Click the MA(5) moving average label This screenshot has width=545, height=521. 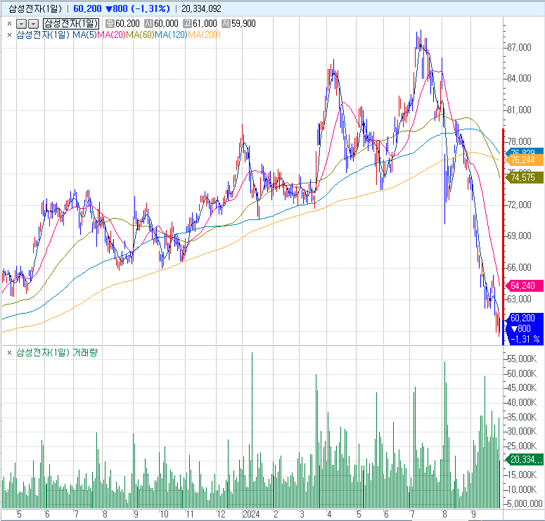pos(85,34)
